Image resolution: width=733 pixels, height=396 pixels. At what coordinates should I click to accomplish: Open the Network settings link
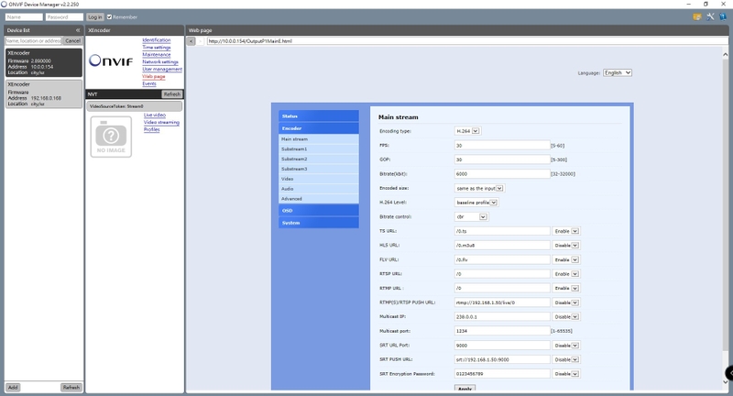click(x=160, y=62)
